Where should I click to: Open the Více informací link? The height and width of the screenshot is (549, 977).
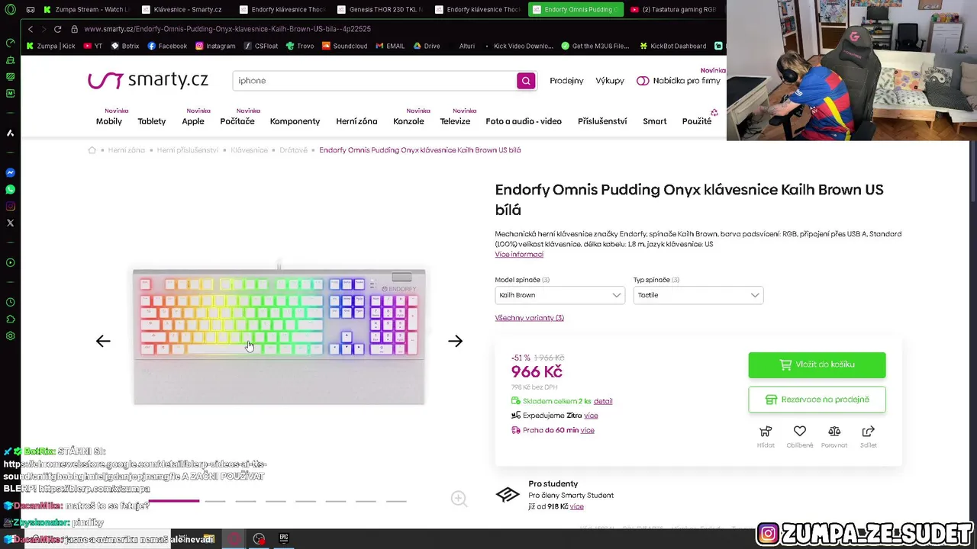click(519, 255)
